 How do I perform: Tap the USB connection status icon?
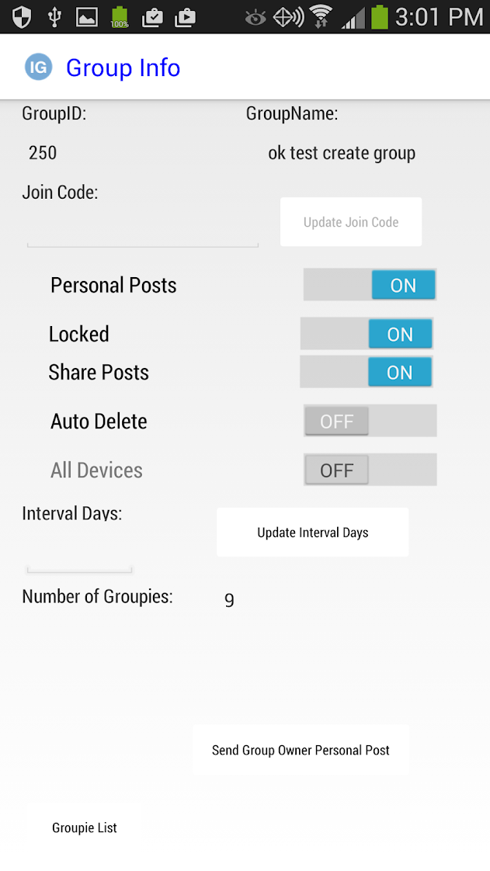[54, 16]
